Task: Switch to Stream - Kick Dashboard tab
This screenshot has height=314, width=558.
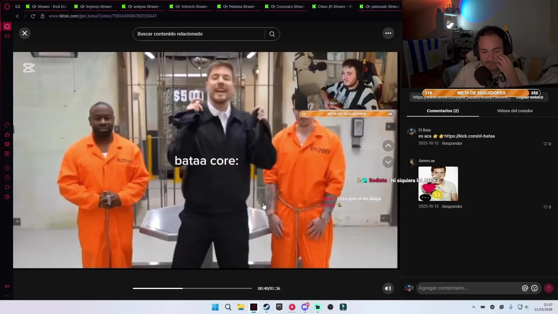Action: click(x=47, y=7)
